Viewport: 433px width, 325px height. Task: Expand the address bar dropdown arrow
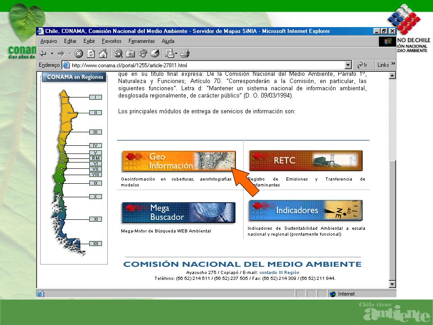coord(348,65)
